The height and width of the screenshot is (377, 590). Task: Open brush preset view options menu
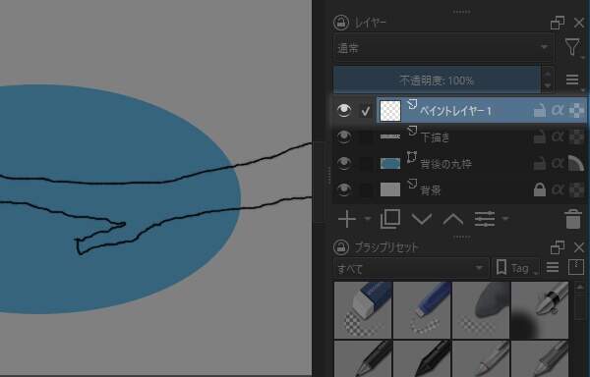pos(553,267)
